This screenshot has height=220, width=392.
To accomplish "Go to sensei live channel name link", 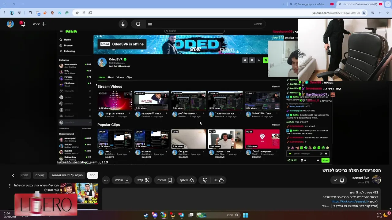I will [x=361, y=178].
